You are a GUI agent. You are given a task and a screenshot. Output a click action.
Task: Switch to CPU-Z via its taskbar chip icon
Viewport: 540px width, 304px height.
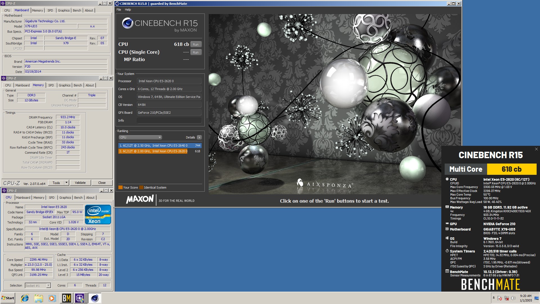[80, 298]
